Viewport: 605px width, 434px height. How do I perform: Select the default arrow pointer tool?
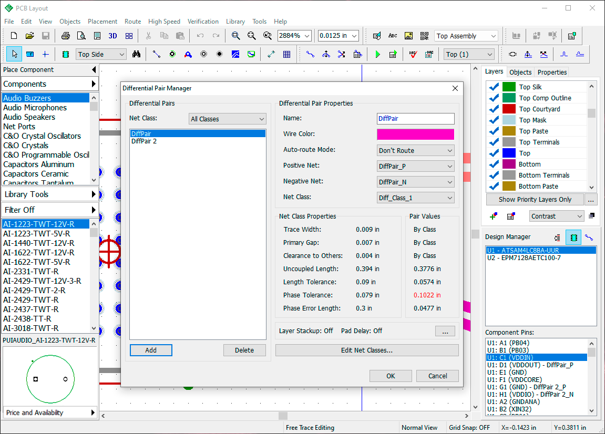(14, 55)
